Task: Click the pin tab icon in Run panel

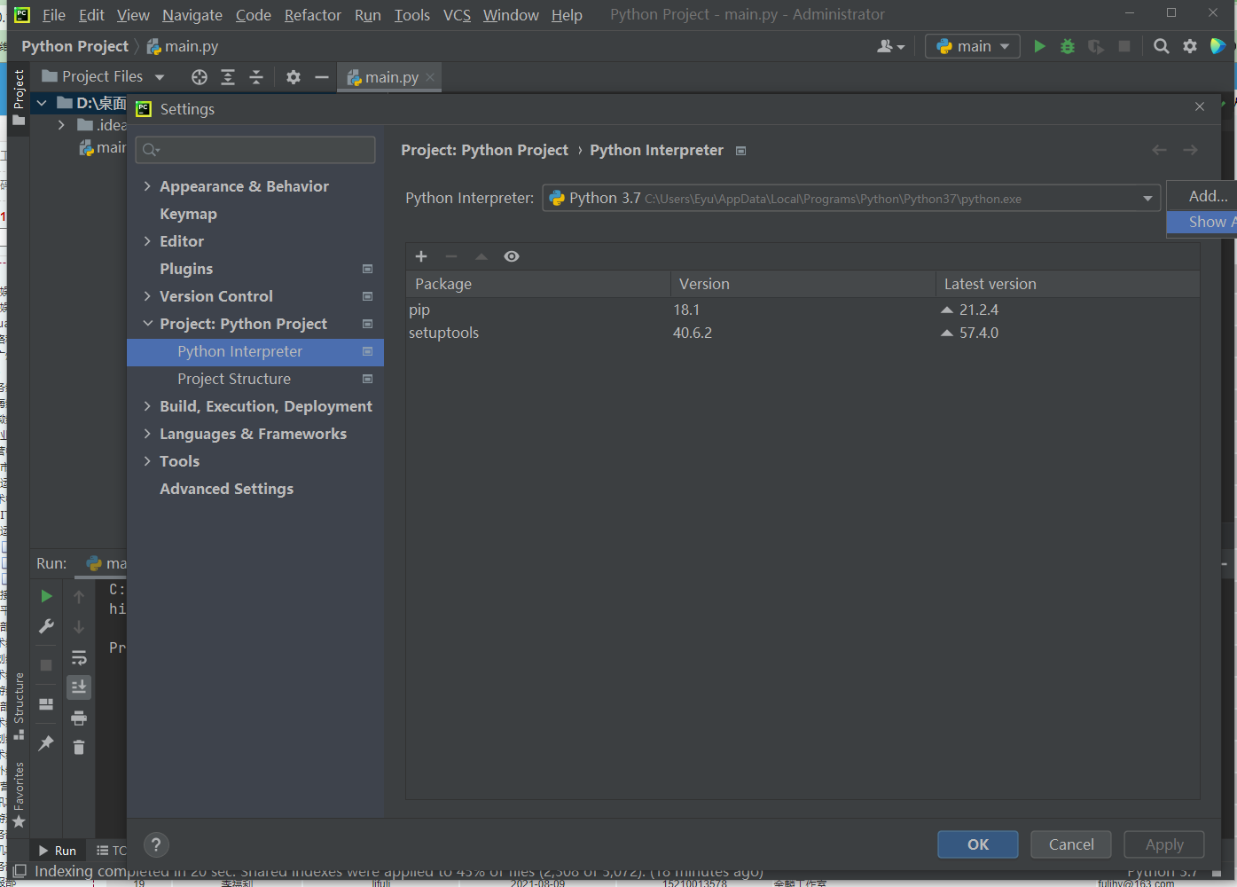Action: pyautogui.click(x=46, y=743)
